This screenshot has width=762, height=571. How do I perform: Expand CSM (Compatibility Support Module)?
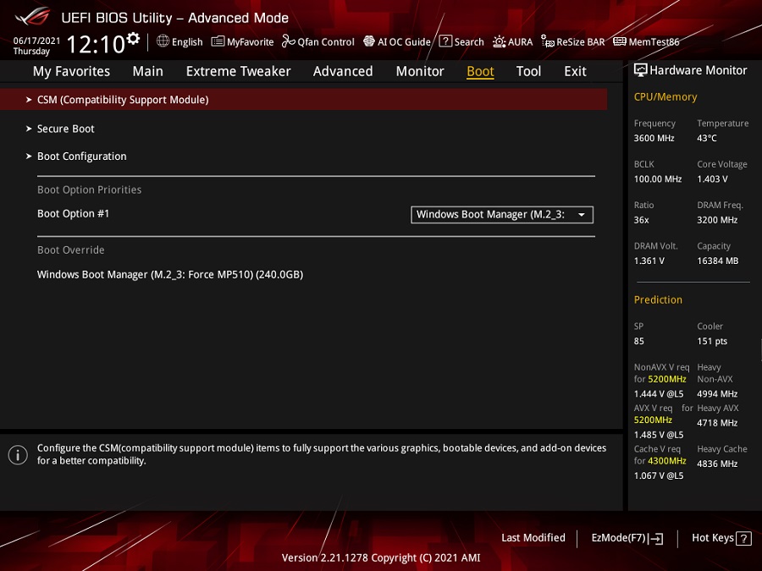303,100
